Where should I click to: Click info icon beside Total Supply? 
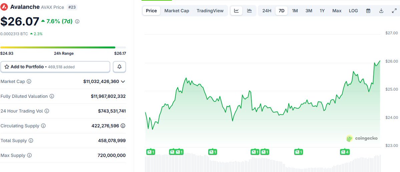coord(31,140)
